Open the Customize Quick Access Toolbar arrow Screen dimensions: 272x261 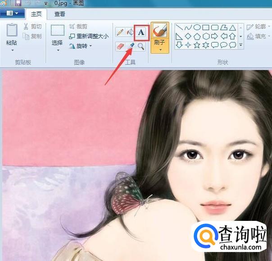click(x=46, y=3)
